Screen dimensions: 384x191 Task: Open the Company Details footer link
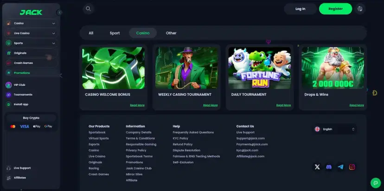pos(139,133)
